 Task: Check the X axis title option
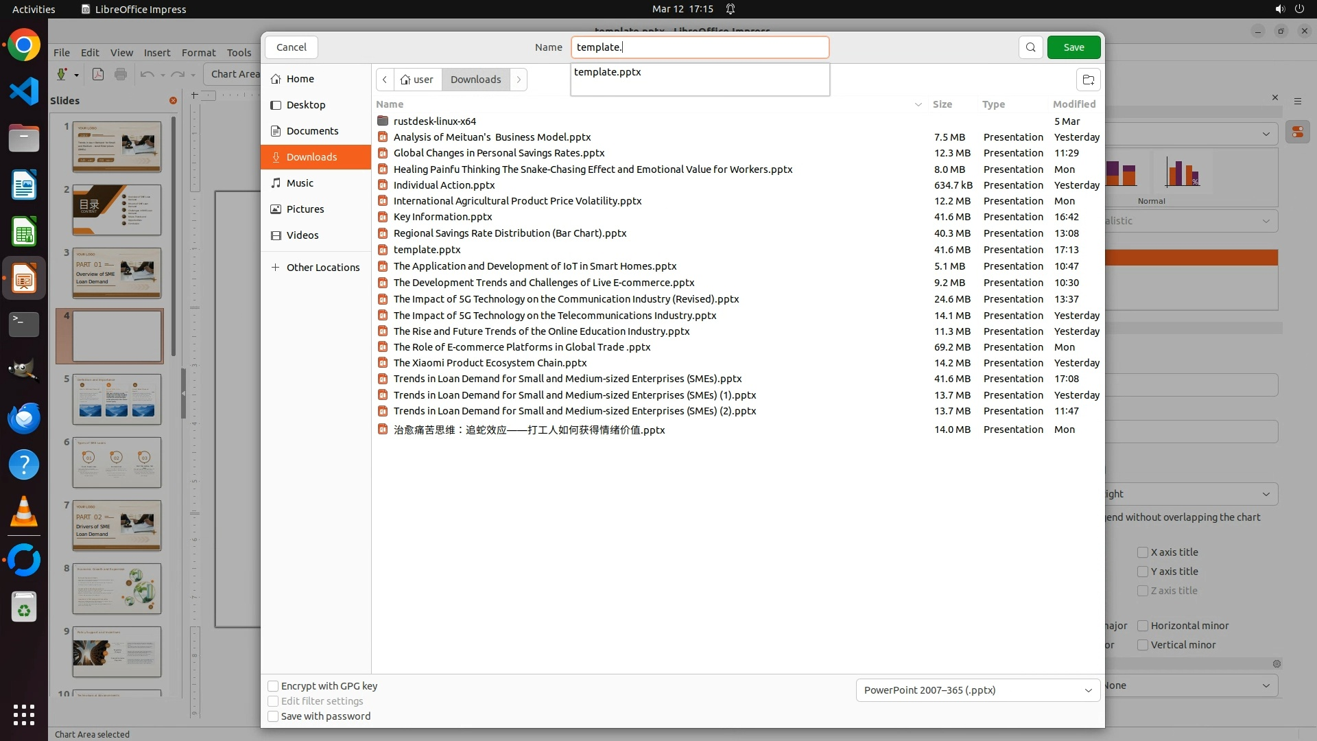click(x=1143, y=552)
